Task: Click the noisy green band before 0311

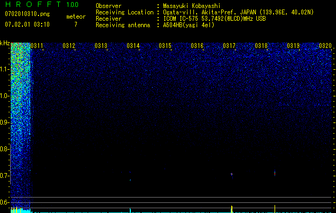Action: 21,125
